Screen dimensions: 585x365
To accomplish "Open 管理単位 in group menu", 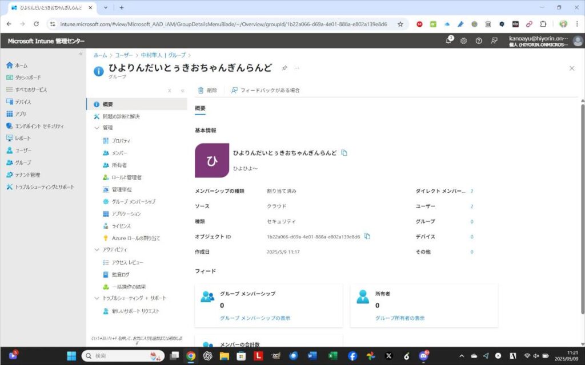I will coord(117,189).
